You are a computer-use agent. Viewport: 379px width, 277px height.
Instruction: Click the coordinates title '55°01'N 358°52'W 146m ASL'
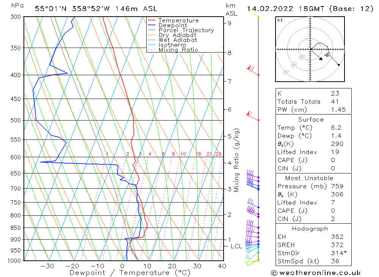click(96, 9)
